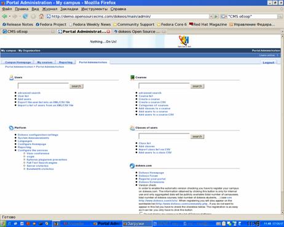Click the search magnifier in Firefox search box
The image size is (284, 227).
coord(280,17)
